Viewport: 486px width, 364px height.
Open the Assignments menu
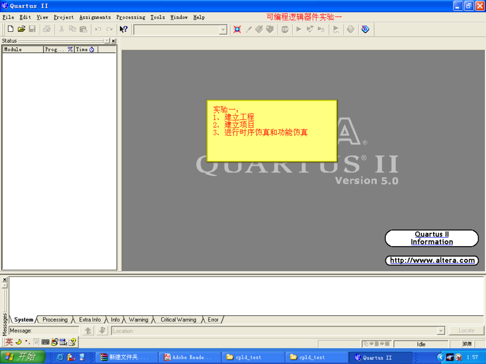(95, 17)
